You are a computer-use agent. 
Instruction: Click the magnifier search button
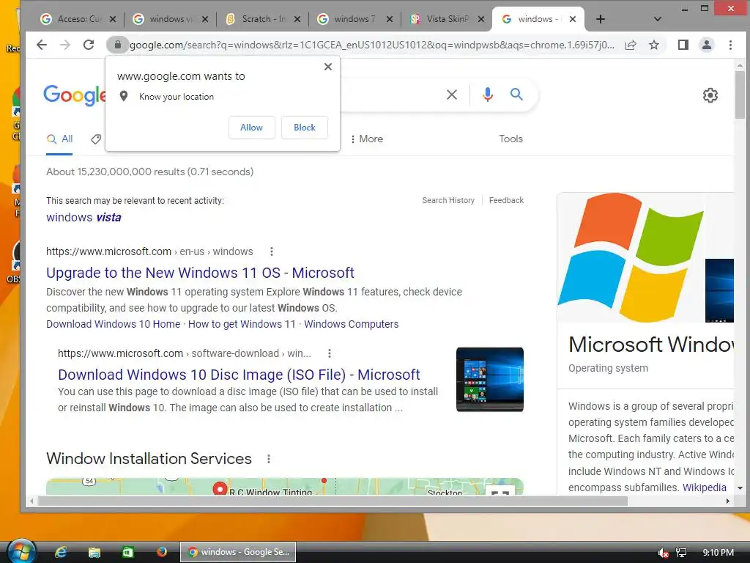pos(516,95)
